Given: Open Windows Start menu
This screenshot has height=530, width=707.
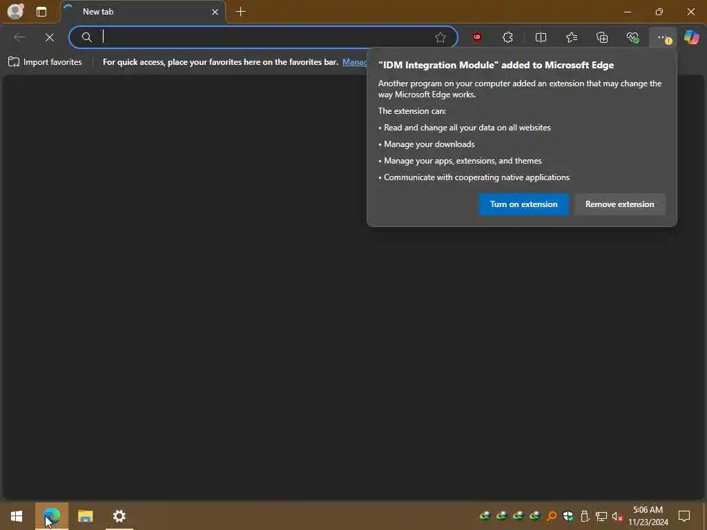Looking at the screenshot, I should (17, 516).
